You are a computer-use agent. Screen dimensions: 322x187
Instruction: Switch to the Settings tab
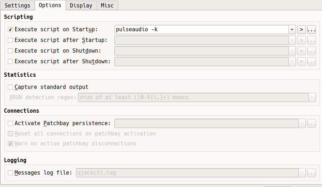tap(17, 5)
